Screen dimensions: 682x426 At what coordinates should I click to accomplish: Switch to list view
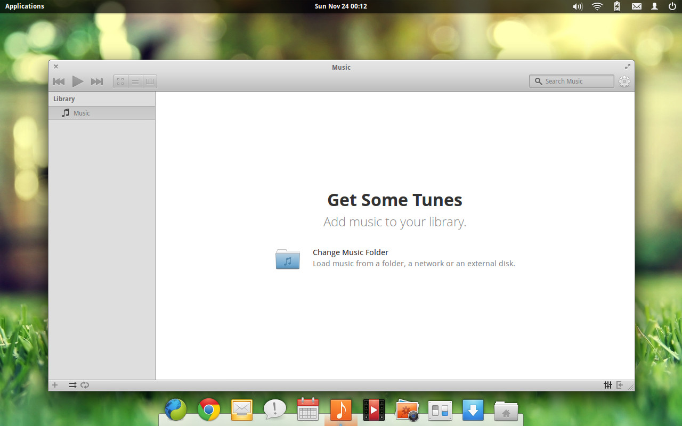(135, 81)
